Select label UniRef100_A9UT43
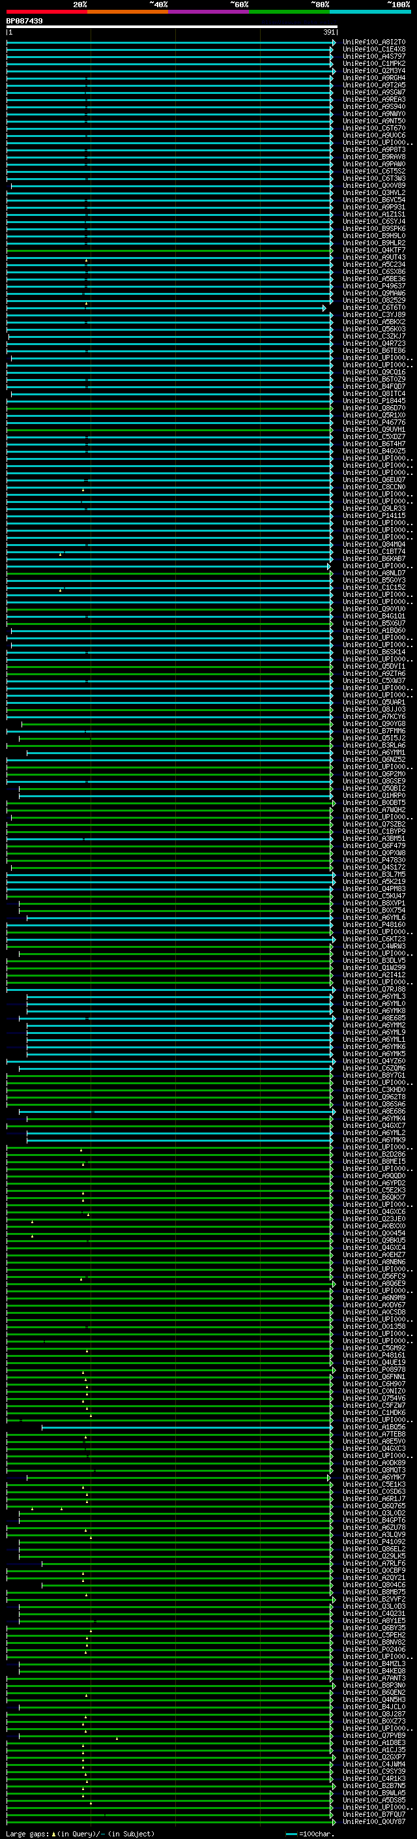This screenshot has height=1839, width=417. pos(374,257)
